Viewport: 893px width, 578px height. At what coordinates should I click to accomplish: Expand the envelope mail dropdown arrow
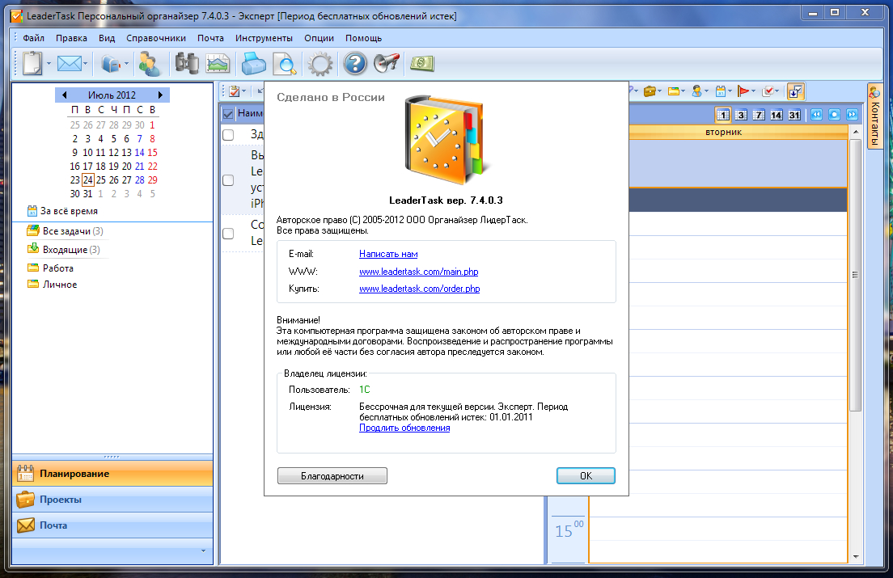[86, 63]
